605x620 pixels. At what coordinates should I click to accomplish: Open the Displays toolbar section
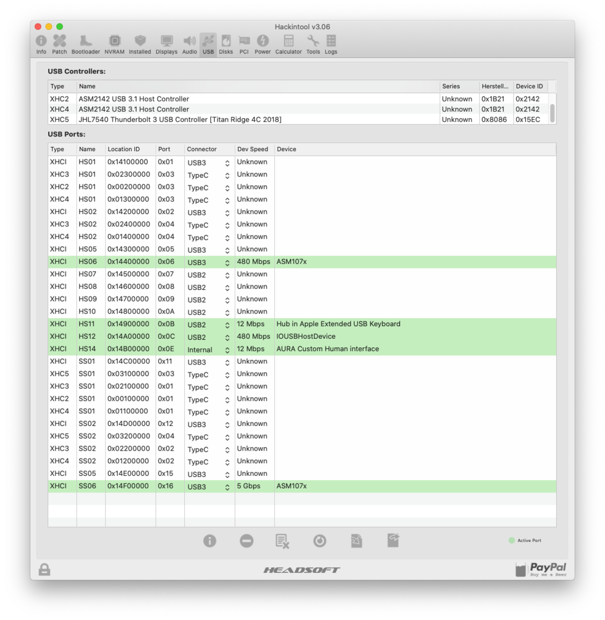[x=166, y=45]
